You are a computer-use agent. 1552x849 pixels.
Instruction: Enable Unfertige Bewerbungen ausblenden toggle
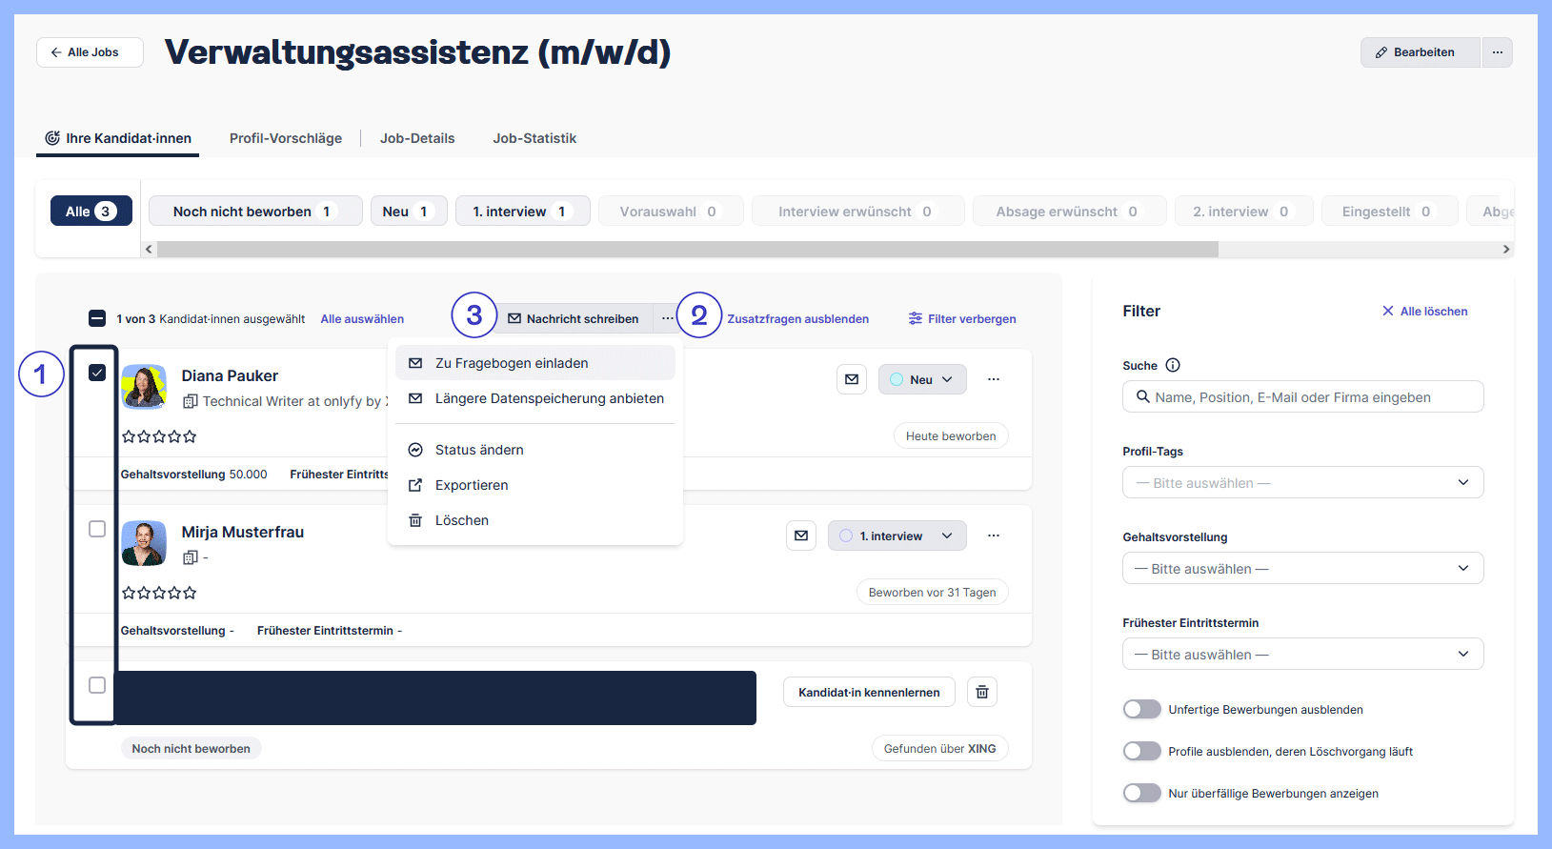1141,709
